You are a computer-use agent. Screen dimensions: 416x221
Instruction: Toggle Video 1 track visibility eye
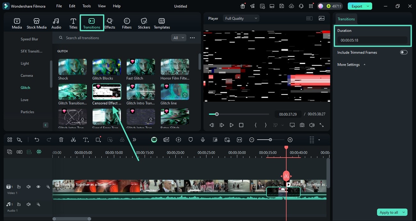[38, 187]
